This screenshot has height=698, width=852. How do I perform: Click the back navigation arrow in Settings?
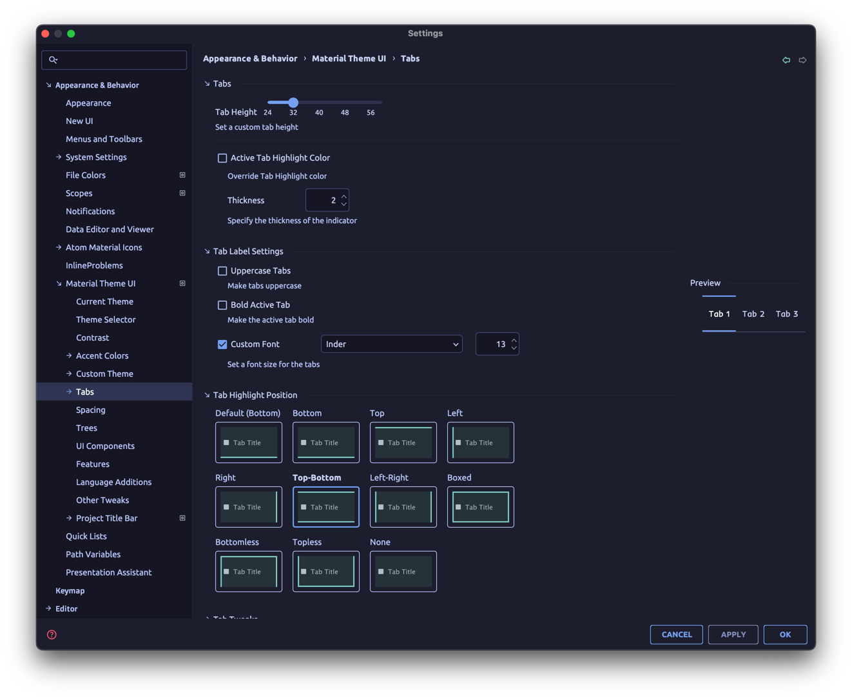tap(786, 59)
